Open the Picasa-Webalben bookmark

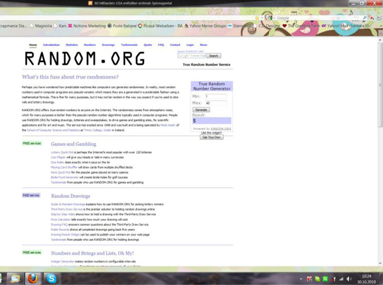160,26
